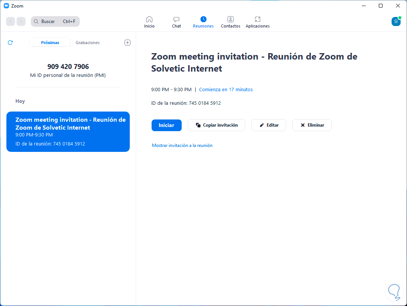This screenshot has width=407, height=306.
Task: Open Mostrar invitación a la reunión link
Action: point(182,145)
